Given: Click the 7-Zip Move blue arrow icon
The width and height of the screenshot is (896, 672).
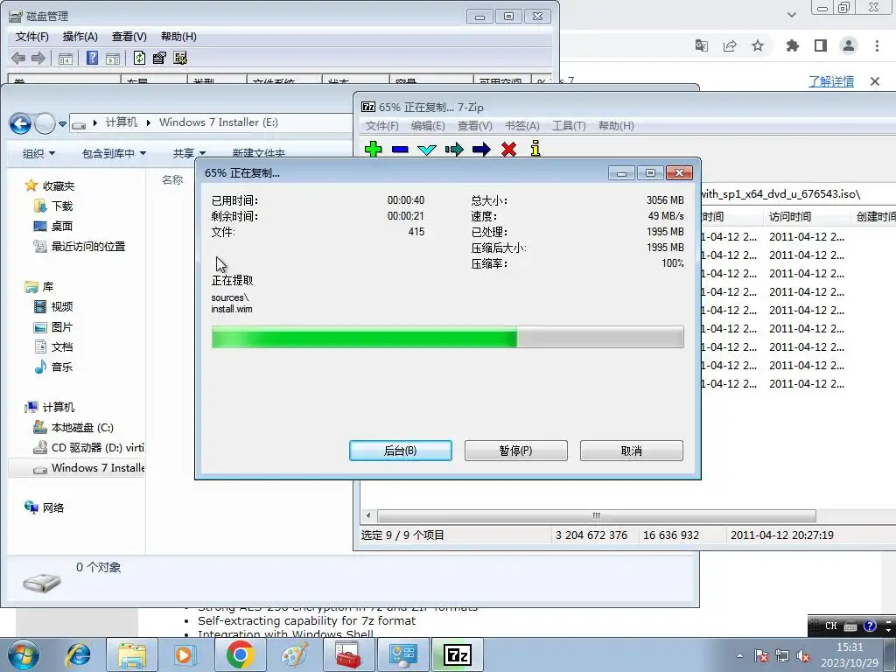Looking at the screenshot, I should (481, 150).
